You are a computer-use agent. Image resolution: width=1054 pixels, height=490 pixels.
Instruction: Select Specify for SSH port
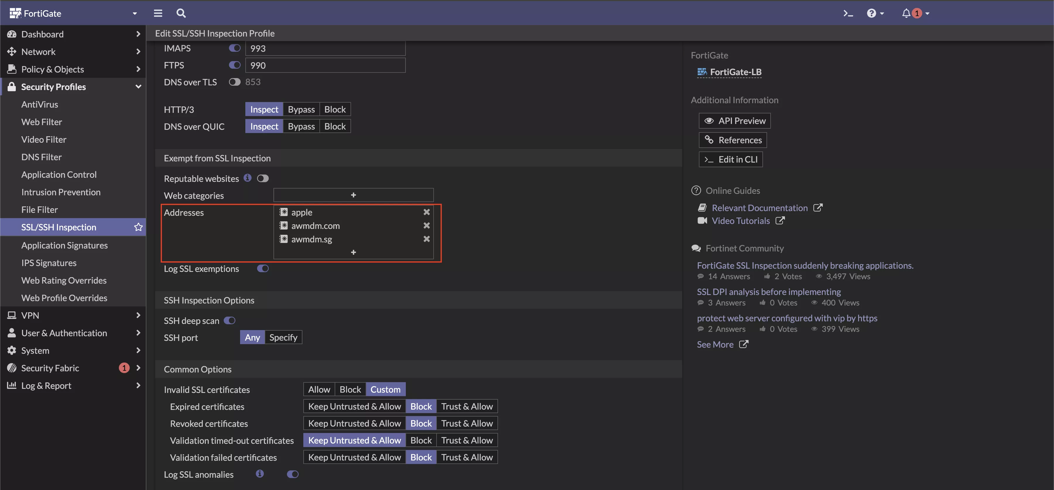click(283, 337)
